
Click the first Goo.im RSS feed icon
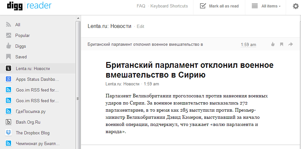coord(8,90)
